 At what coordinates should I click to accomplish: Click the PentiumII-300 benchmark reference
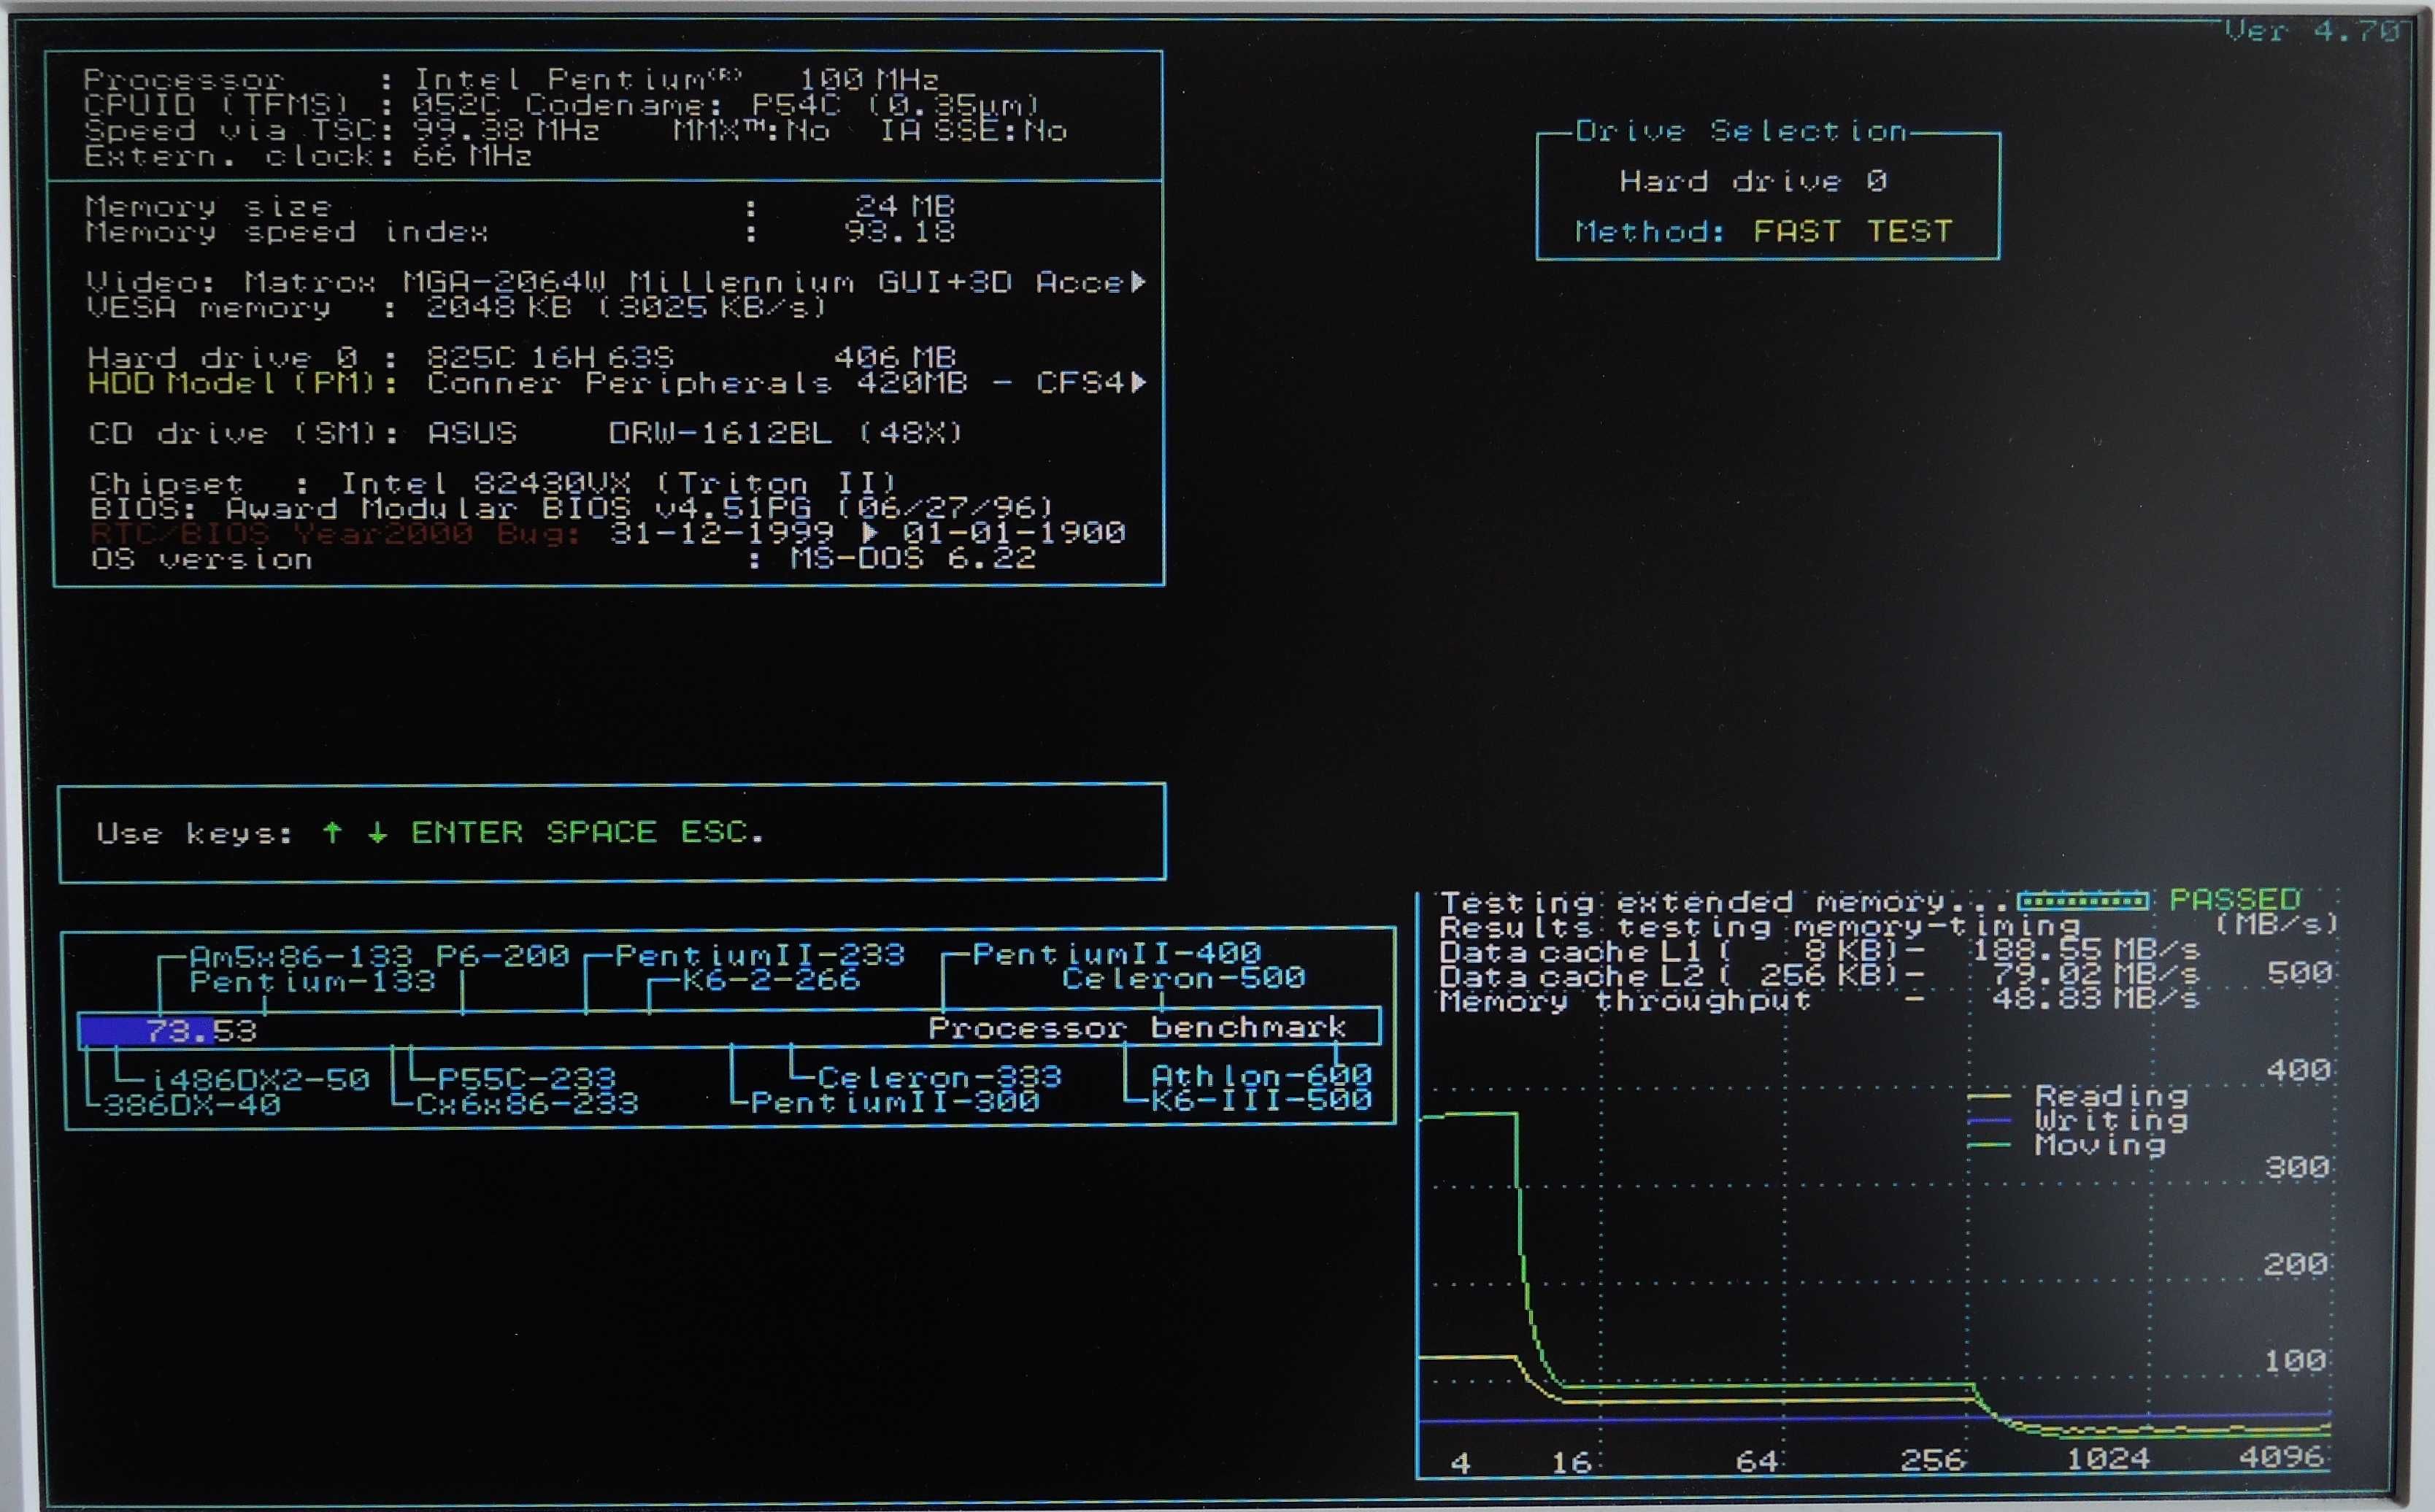pyautogui.click(x=895, y=1102)
